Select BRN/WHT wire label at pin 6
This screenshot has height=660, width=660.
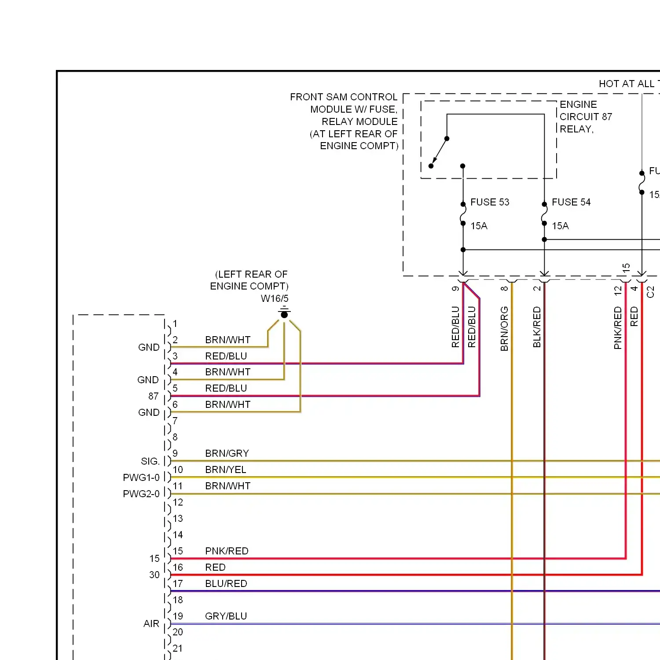(x=227, y=404)
